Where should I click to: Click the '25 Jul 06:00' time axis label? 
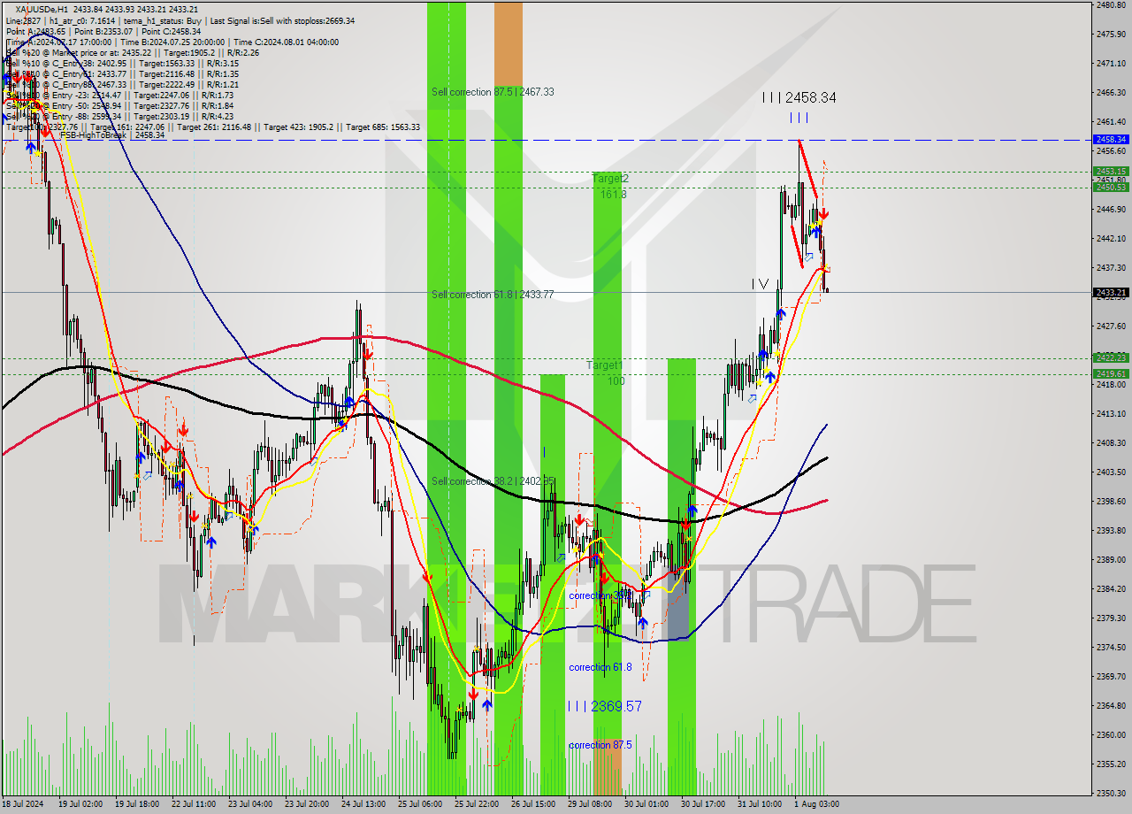pos(420,804)
